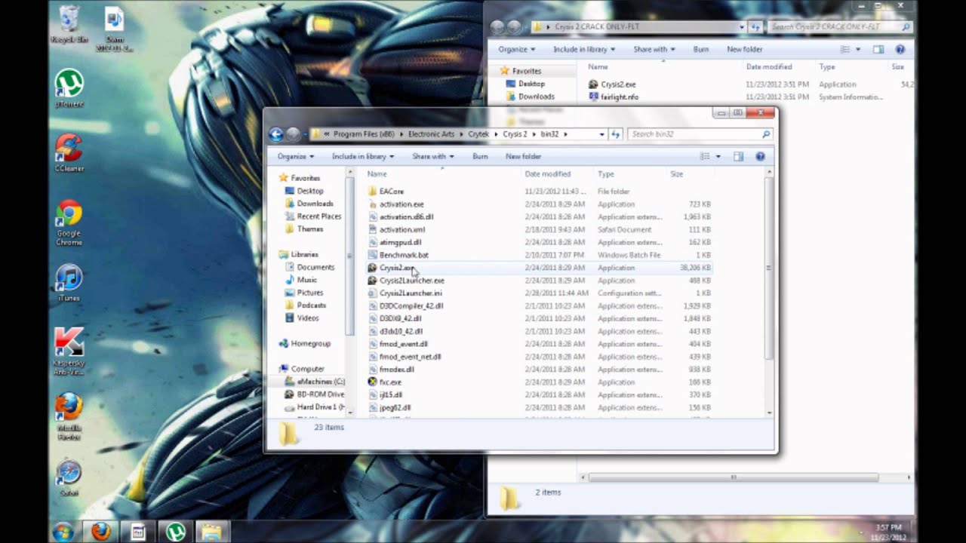This screenshot has width=966, height=543.
Task: Open the Recycle Bin desktop icon
Action: tap(69, 24)
